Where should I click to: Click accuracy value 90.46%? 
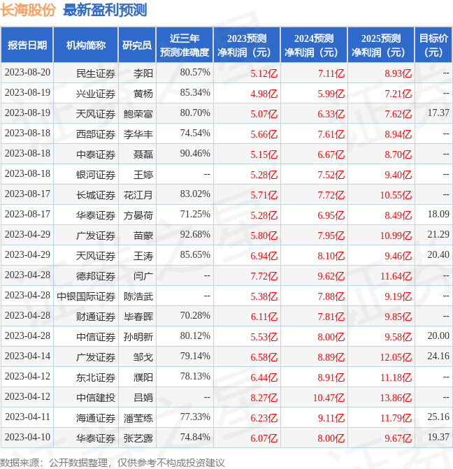[195, 154]
